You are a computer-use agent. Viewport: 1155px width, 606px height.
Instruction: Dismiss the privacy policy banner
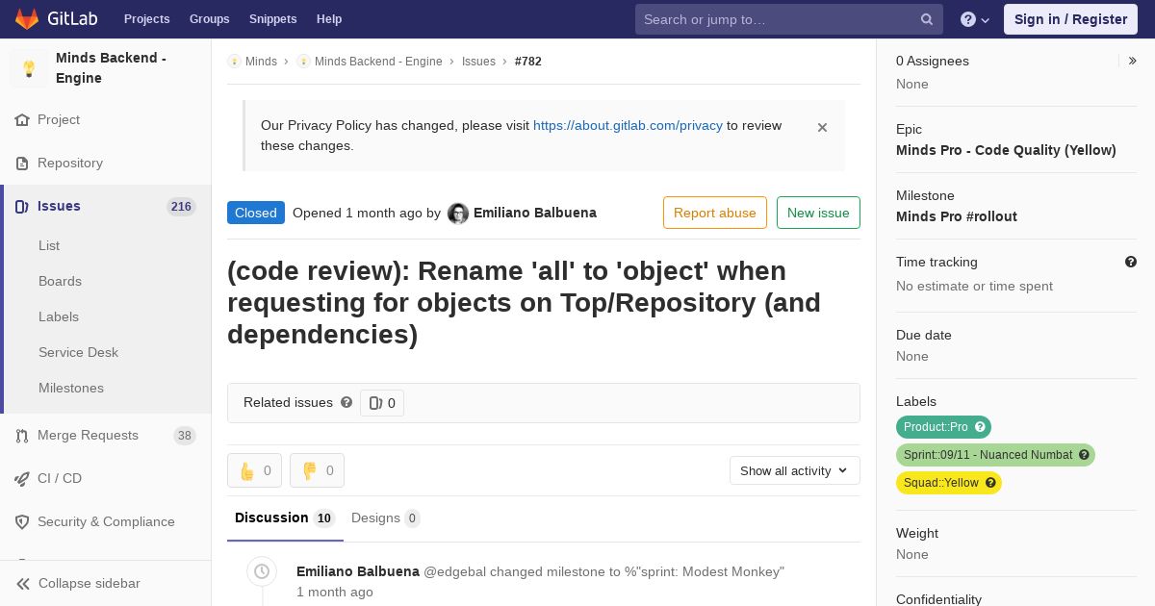tap(822, 127)
